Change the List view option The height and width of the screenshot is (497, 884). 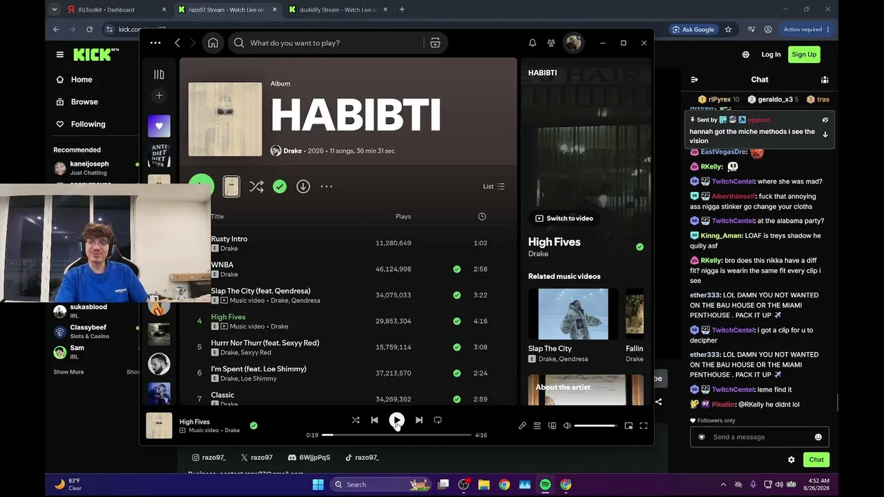(x=494, y=186)
